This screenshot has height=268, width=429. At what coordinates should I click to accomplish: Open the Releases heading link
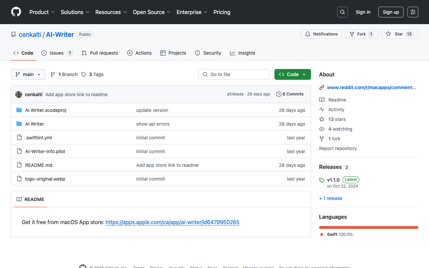point(330,167)
